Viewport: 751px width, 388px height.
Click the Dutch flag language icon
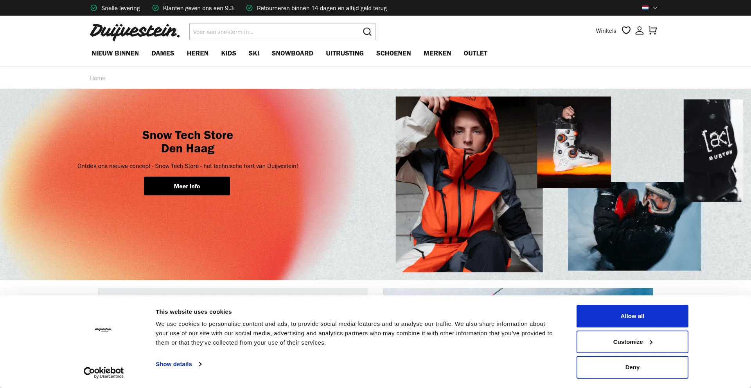tap(645, 8)
